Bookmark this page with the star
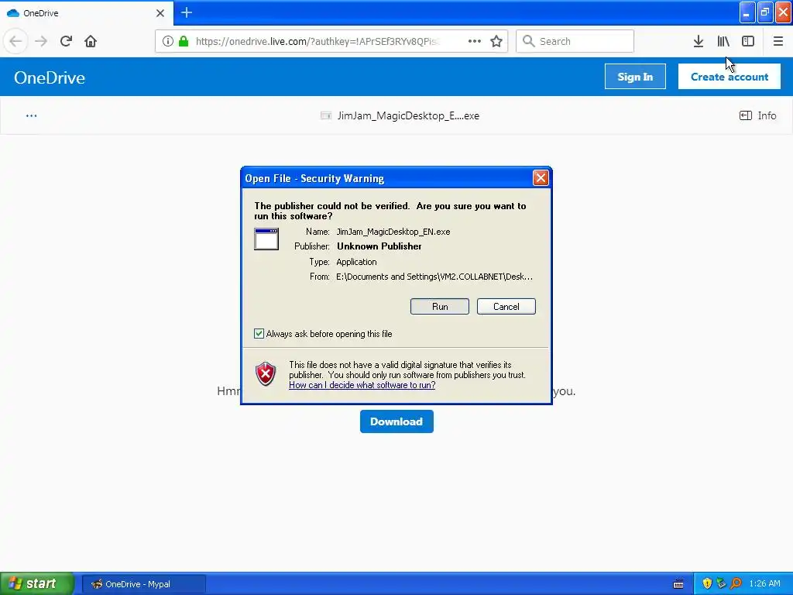Viewport: 793px width, 595px height. pyautogui.click(x=496, y=41)
